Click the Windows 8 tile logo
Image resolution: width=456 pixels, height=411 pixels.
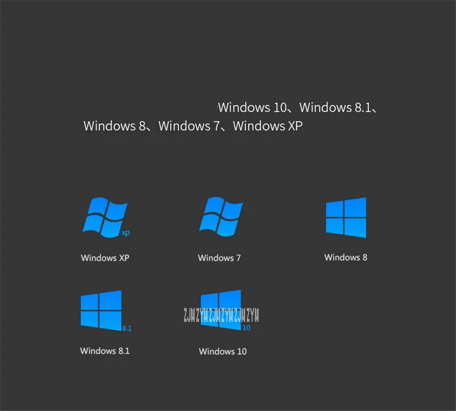(x=346, y=217)
